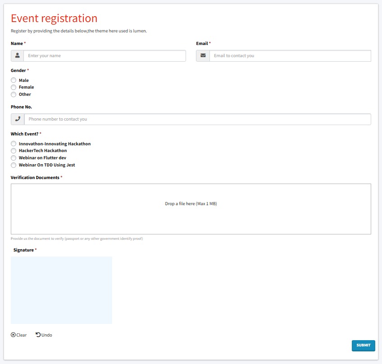The width and height of the screenshot is (382, 364).
Task: Choose Other as gender
Action: click(14, 94)
